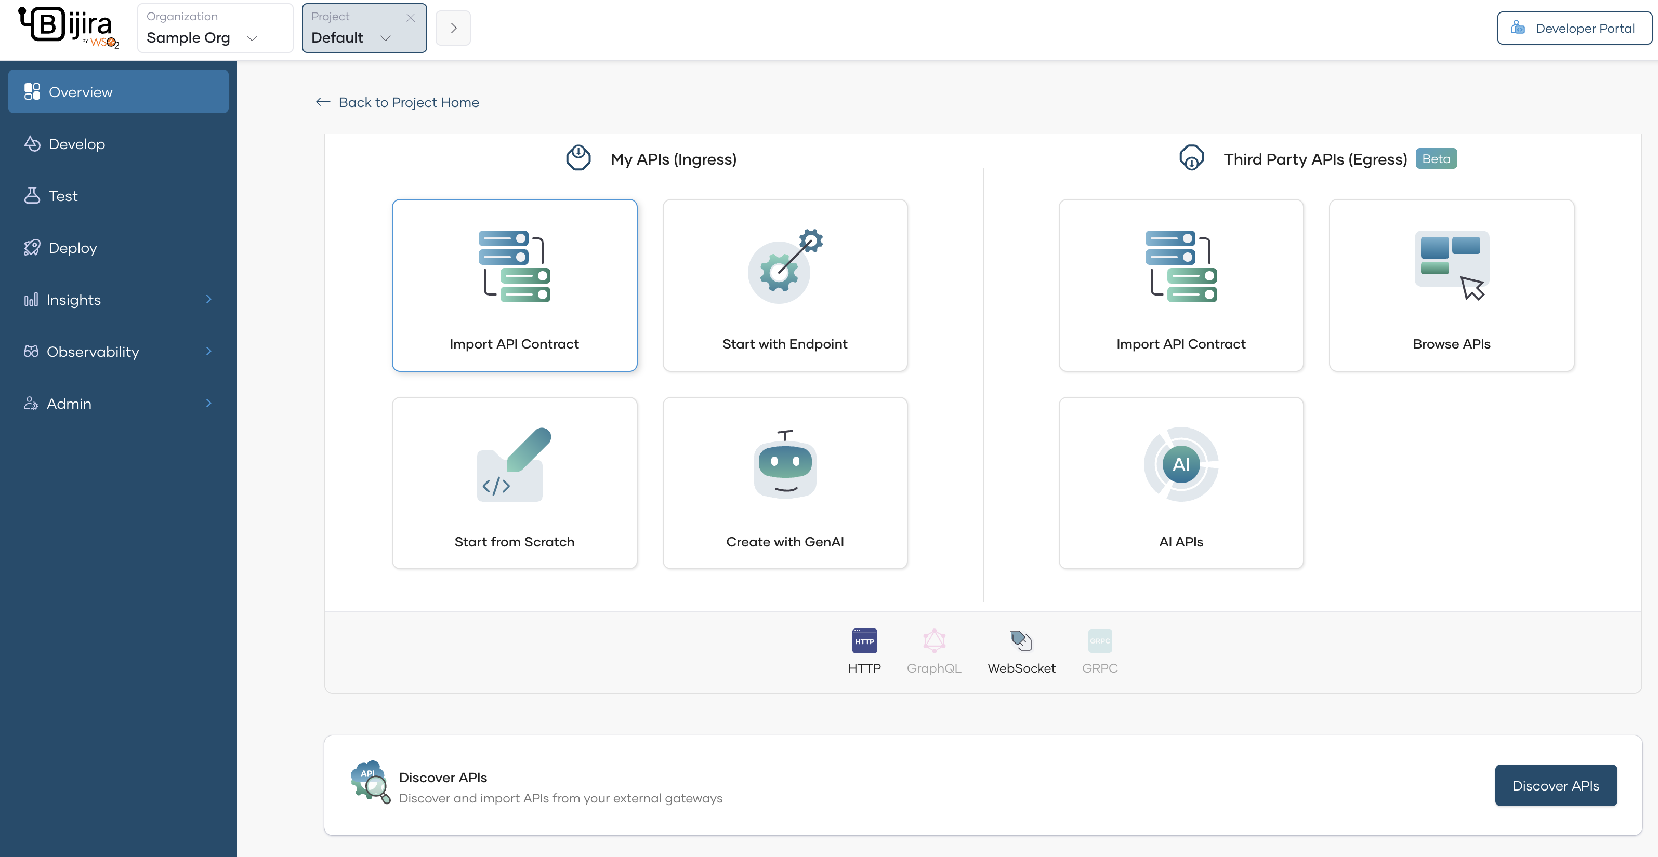This screenshot has width=1658, height=857.
Task: Open the Developer Portal
Action: tap(1575, 28)
